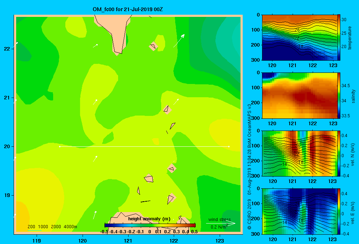Click depth label 100 on temperature panel
This screenshot has height=244, width=359.
256,30
